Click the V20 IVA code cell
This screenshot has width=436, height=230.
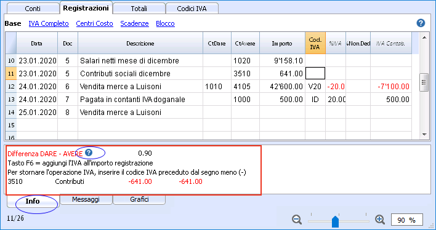pyautogui.click(x=315, y=86)
